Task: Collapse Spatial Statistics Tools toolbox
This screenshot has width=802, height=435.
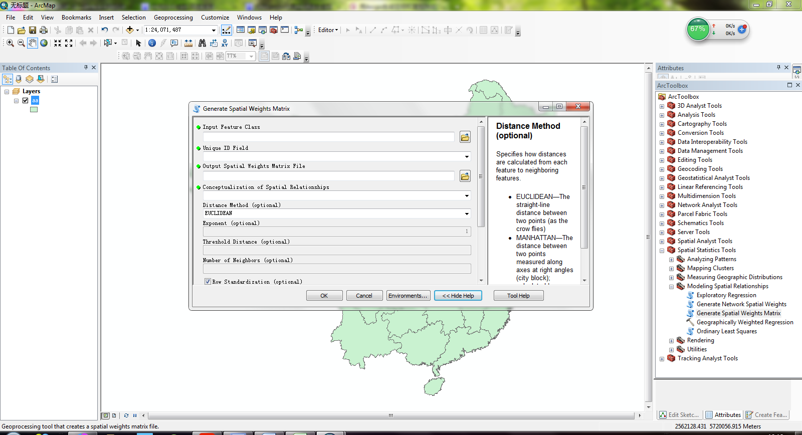Action: click(x=662, y=251)
